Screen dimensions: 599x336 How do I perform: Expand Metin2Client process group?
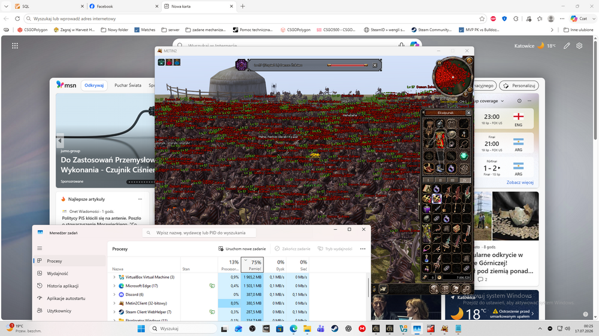click(114, 303)
